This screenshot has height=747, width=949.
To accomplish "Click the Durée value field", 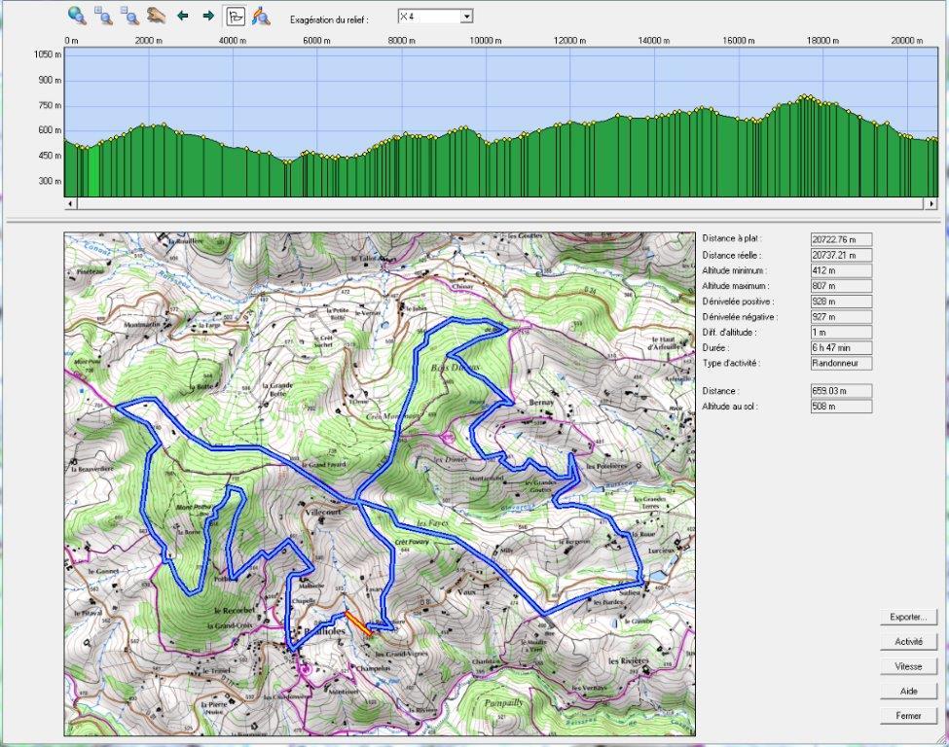I will 841,347.
